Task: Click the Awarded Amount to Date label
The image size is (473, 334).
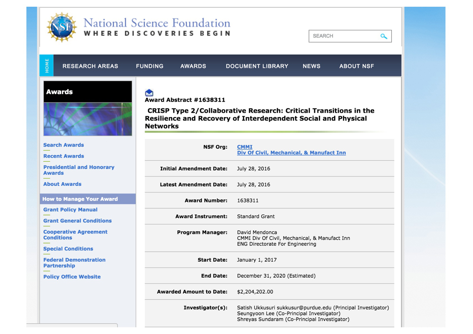Action: [192, 292]
